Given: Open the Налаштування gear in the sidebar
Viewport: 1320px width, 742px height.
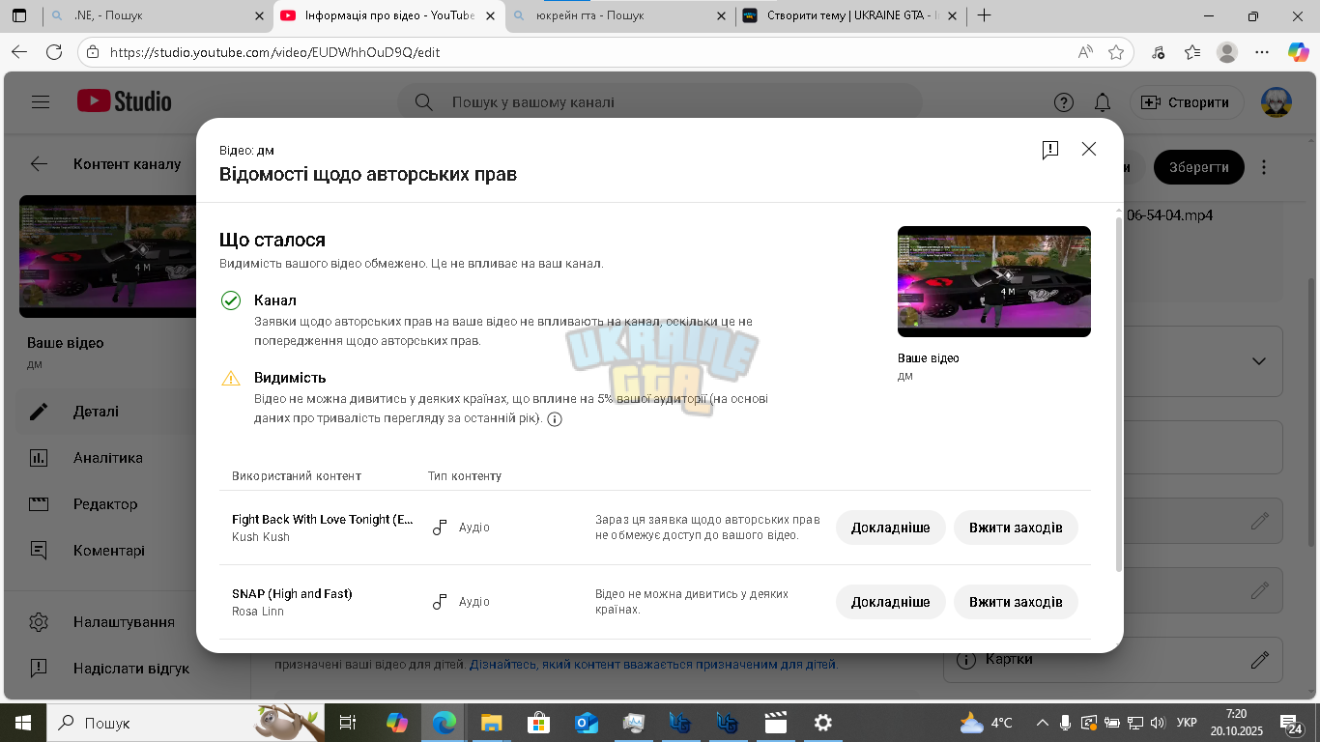Looking at the screenshot, I should pyautogui.click(x=39, y=622).
